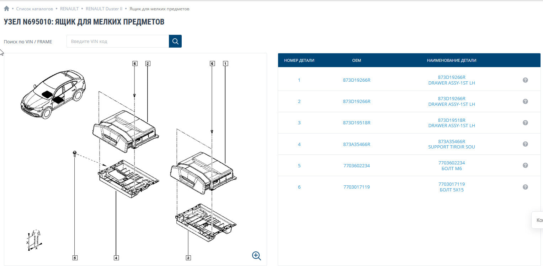Open OEM 873D19266R in row 2
This screenshot has height=266, width=543.
[x=357, y=102]
